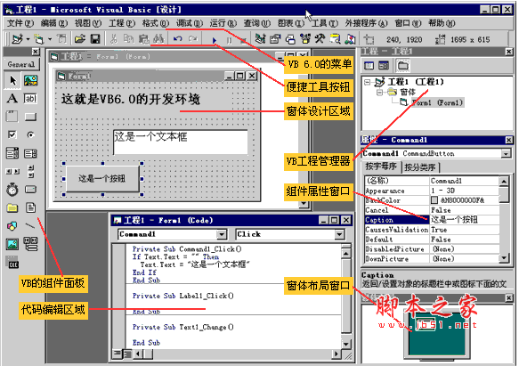Screen dimensions: 519x366
Task: Select the Label (A) control tool
Action: 12,99
